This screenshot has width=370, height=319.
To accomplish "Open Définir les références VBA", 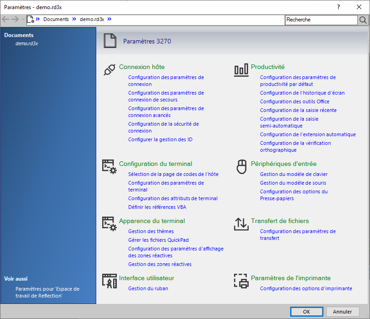I will pyautogui.click(x=157, y=207).
